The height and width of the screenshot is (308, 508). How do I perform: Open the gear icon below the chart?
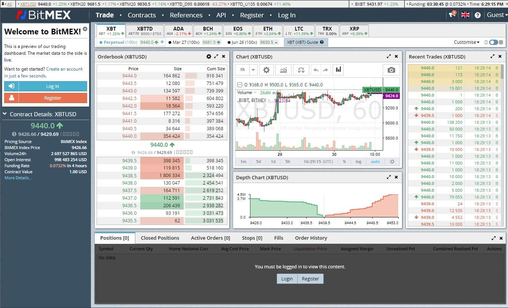point(392,162)
